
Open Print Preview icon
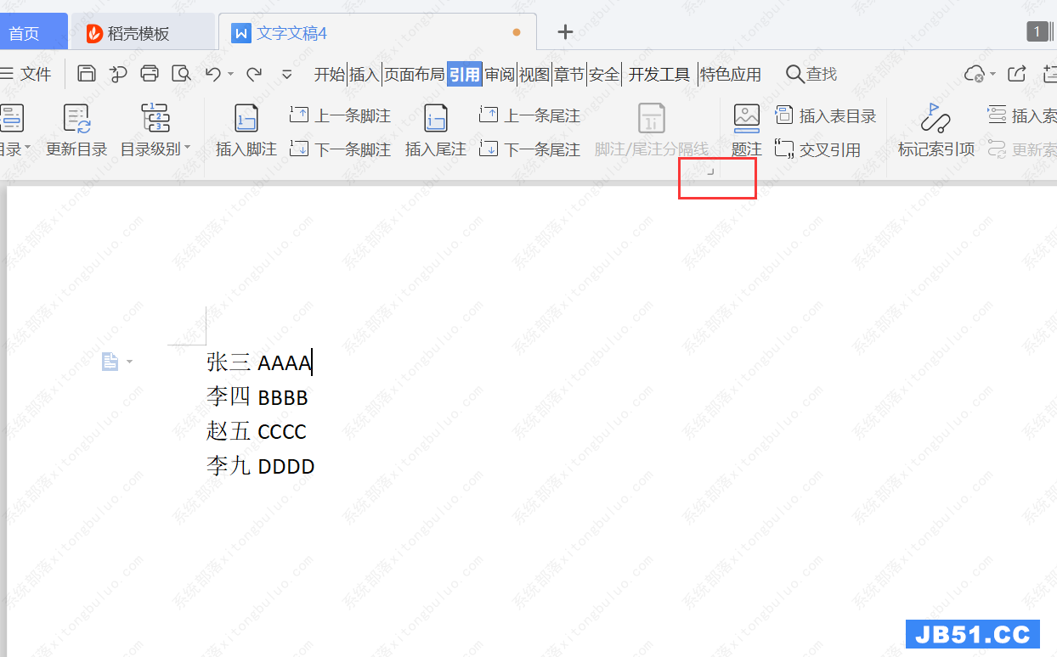tap(180, 74)
